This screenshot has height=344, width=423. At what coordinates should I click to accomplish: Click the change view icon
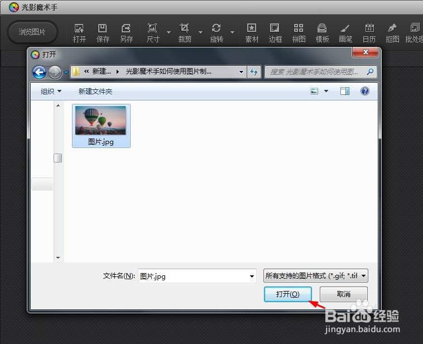click(x=314, y=91)
